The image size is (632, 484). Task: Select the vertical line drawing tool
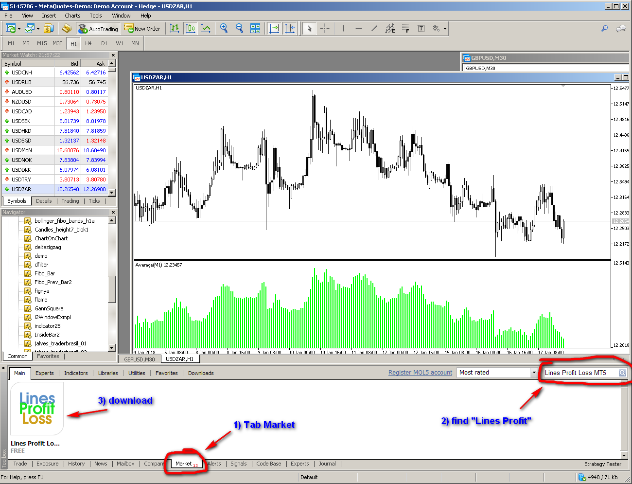click(x=343, y=28)
